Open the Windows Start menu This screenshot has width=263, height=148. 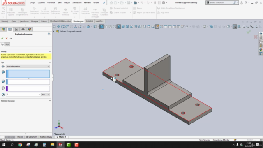[4, 145]
